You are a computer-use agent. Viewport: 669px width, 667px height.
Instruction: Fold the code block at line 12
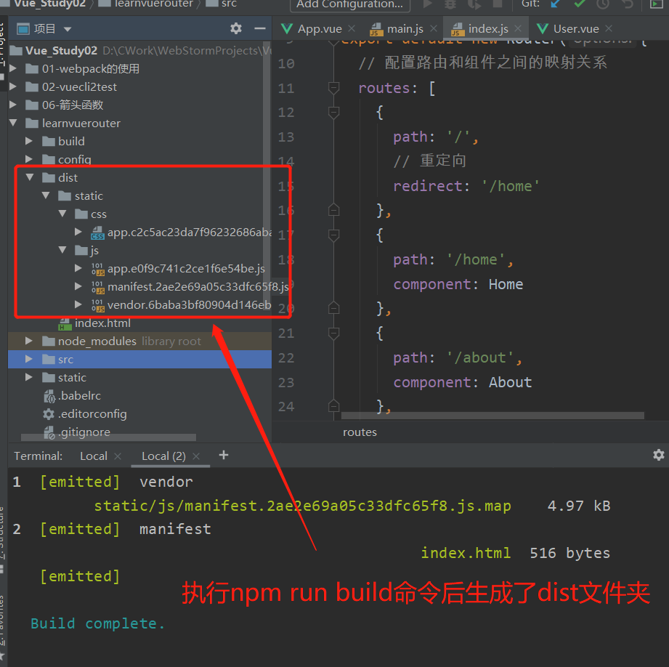click(x=333, y=112)
